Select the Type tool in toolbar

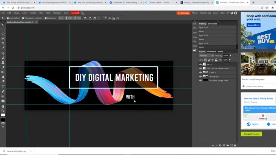(x=3, y=87)
